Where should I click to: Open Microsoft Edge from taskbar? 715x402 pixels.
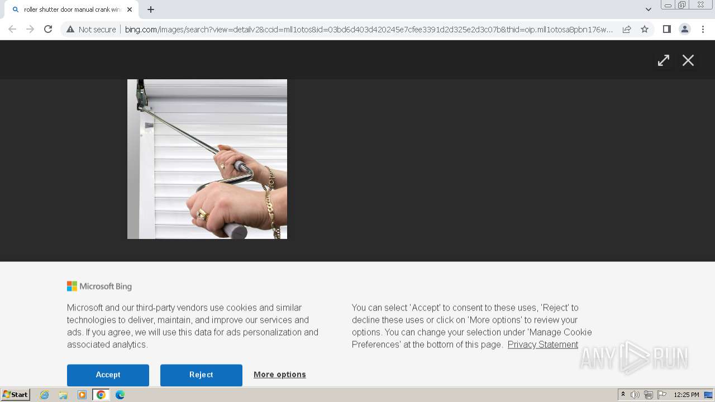[120, 395]
